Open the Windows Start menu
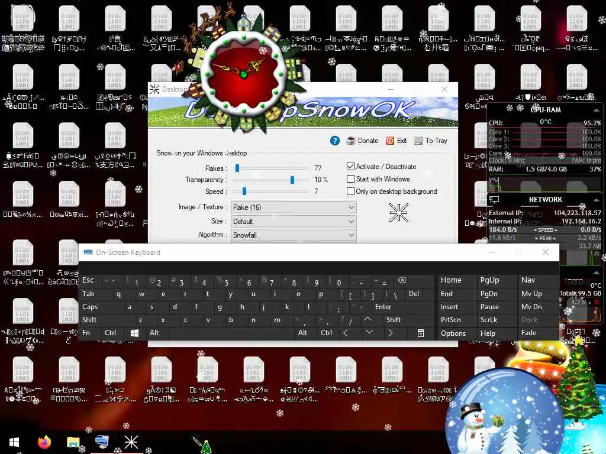The height and width of the screenshot is (454, 606). (x=14, y=442)
